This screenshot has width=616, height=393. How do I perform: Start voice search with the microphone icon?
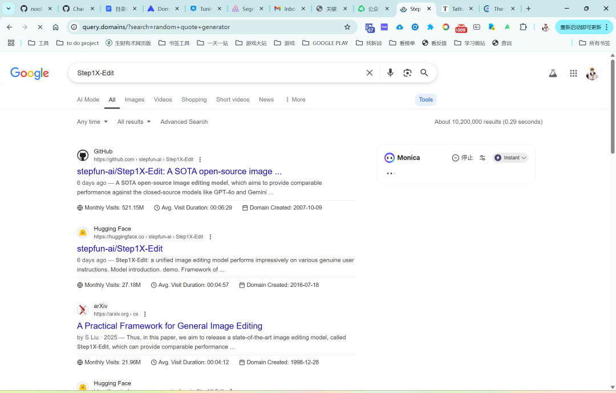[x=390, y=72]
